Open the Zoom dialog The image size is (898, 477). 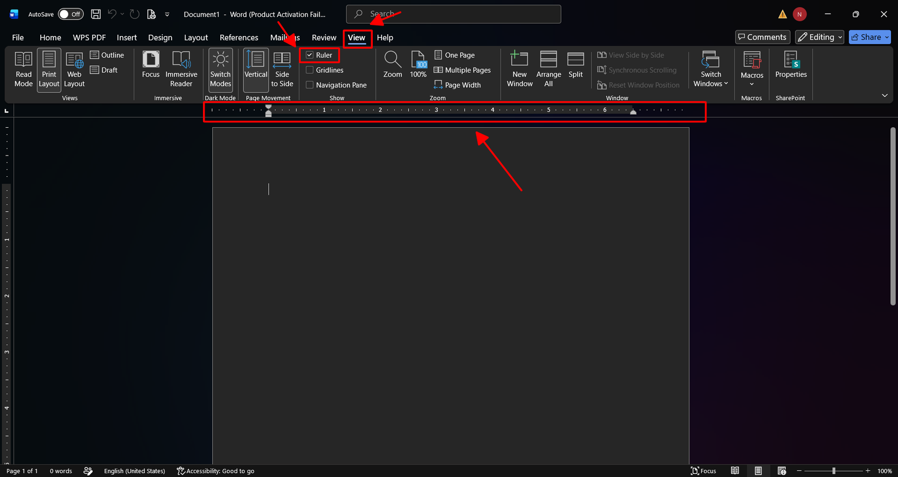click(392, 65)
